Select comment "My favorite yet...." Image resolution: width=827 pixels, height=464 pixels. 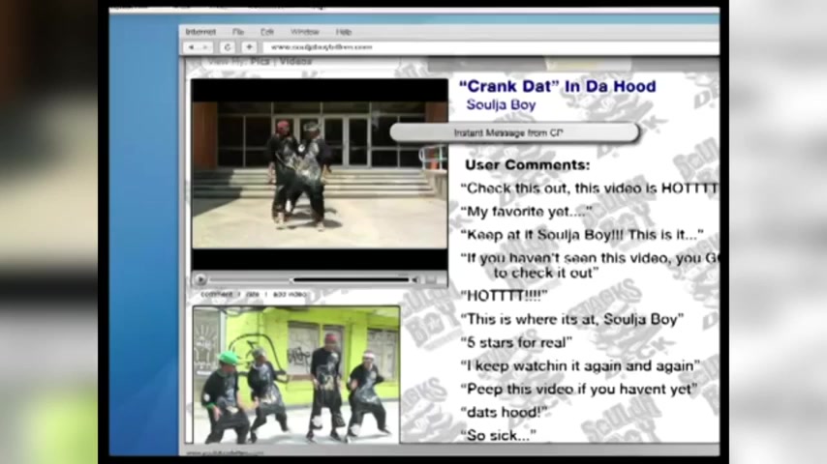point(527,212)
